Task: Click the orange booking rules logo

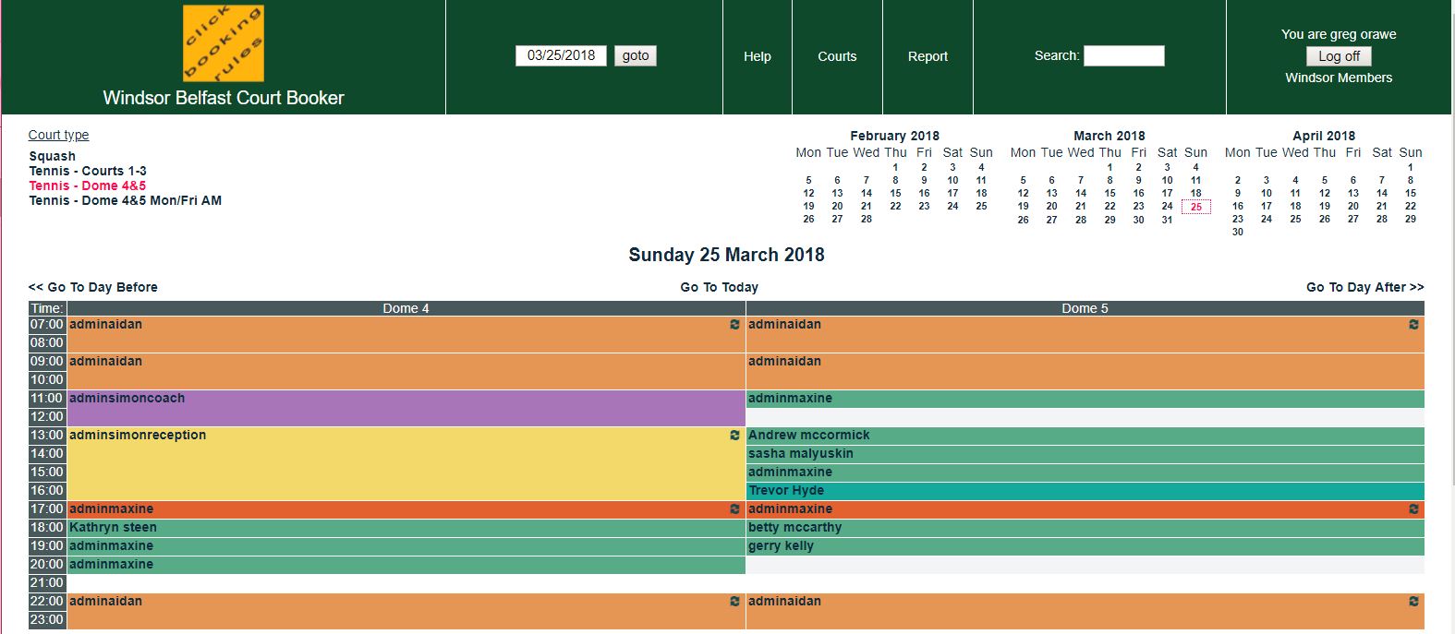Action: click(224, 43)
